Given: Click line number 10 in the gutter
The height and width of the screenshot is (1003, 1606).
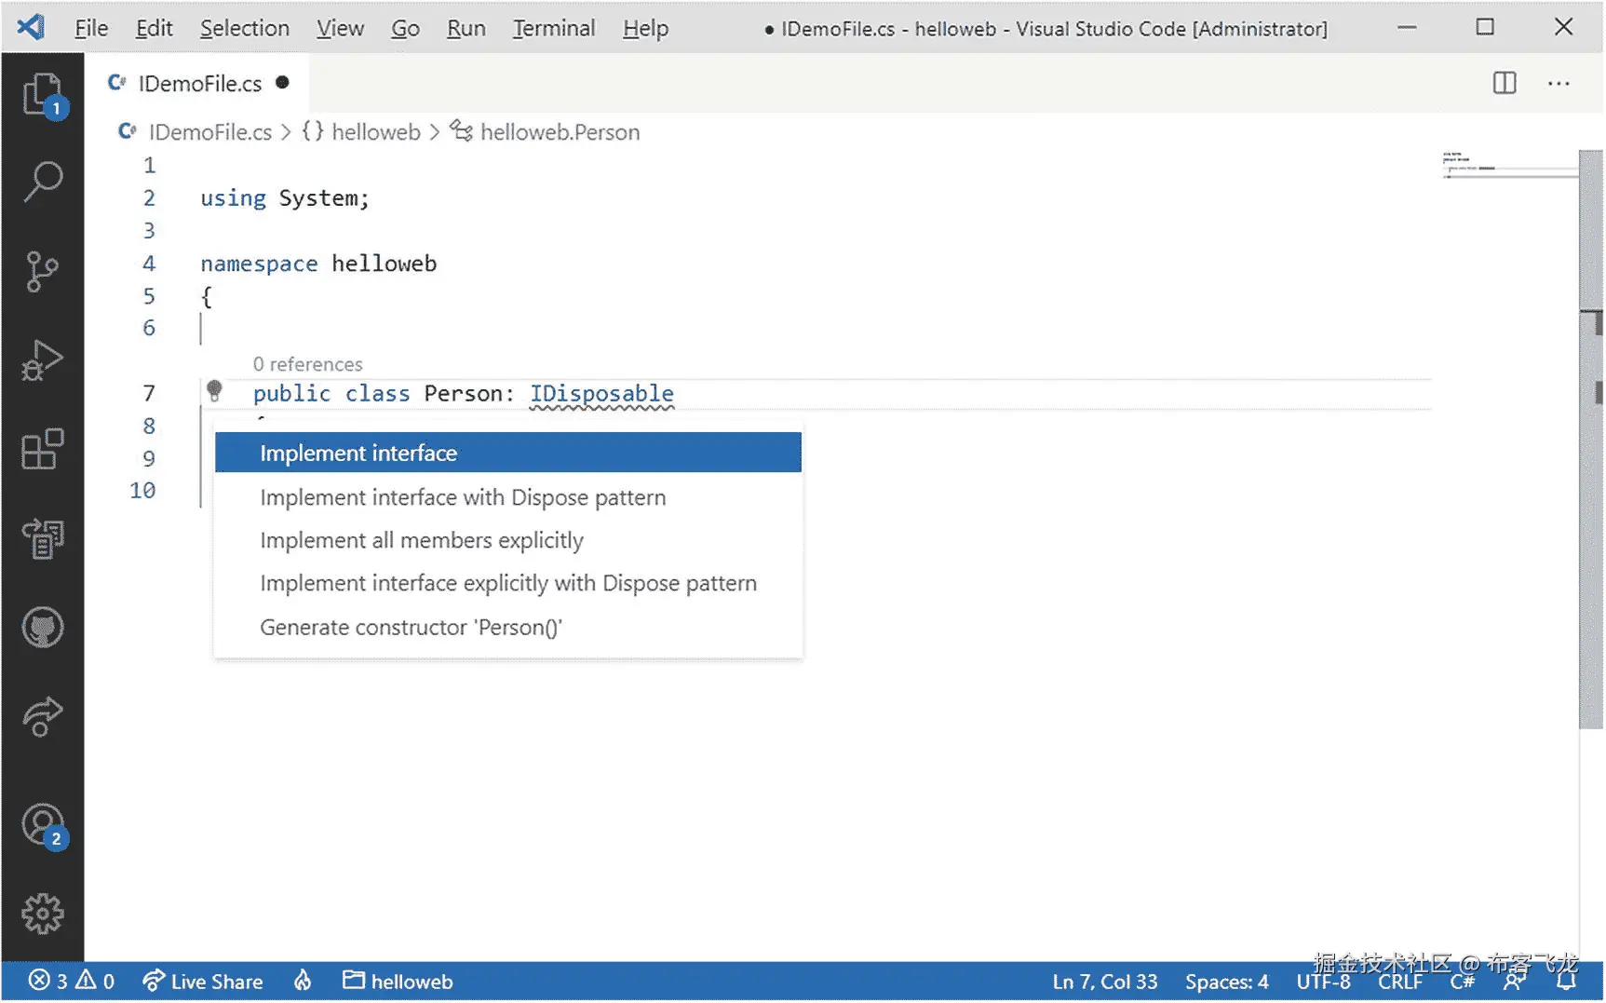Looking at the screenshot, I should [x=142, y=491].
